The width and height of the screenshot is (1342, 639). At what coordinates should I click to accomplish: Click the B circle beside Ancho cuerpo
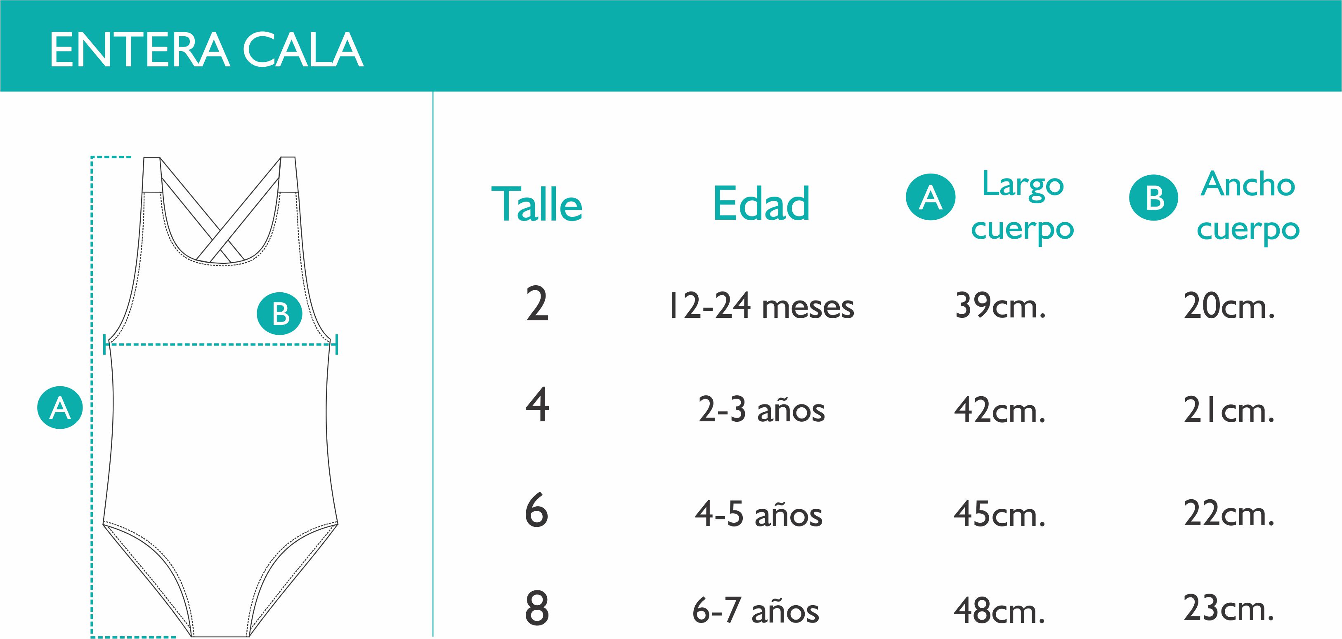coord(1153,198)
